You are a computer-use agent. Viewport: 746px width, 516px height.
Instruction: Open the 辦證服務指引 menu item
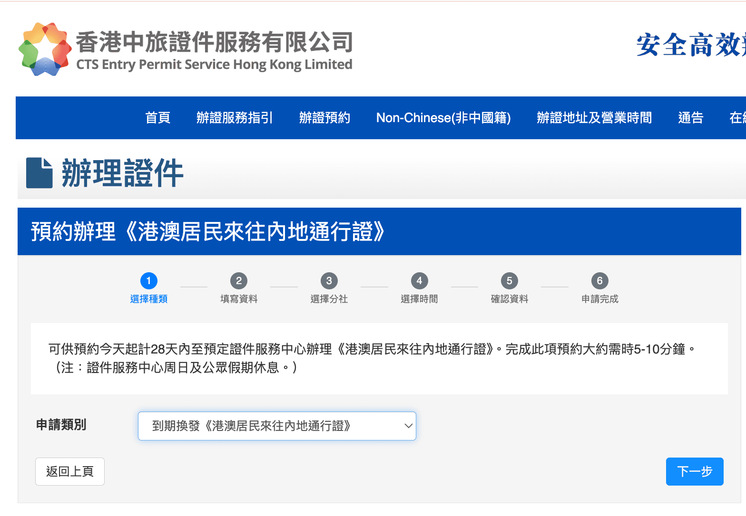(x=235, y=118)
